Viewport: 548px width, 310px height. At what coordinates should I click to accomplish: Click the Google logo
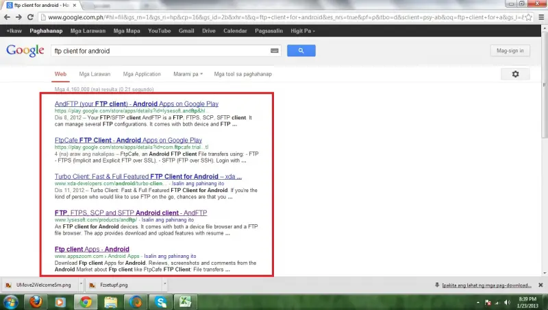point(25,51)
